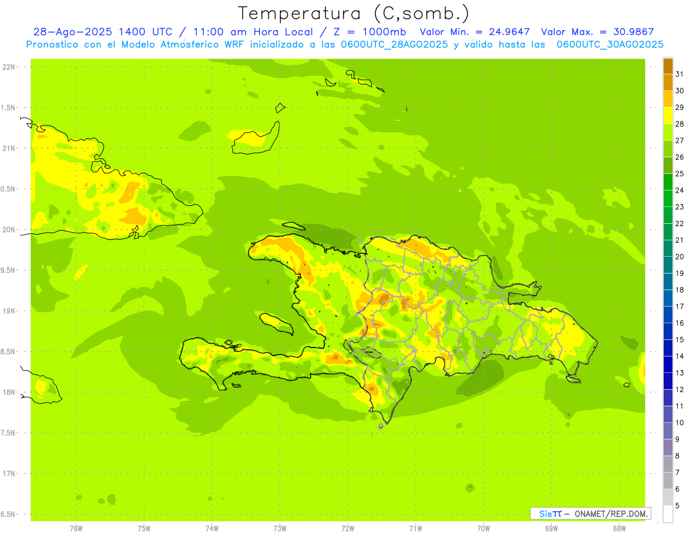The height and width of the screenshot is (536, 695).
Task: Click the legend value label '5'
Action: tap(677, 506)
